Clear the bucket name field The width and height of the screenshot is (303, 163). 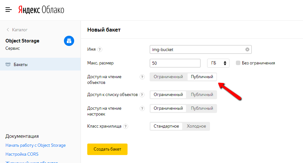(x=247, y=49)
